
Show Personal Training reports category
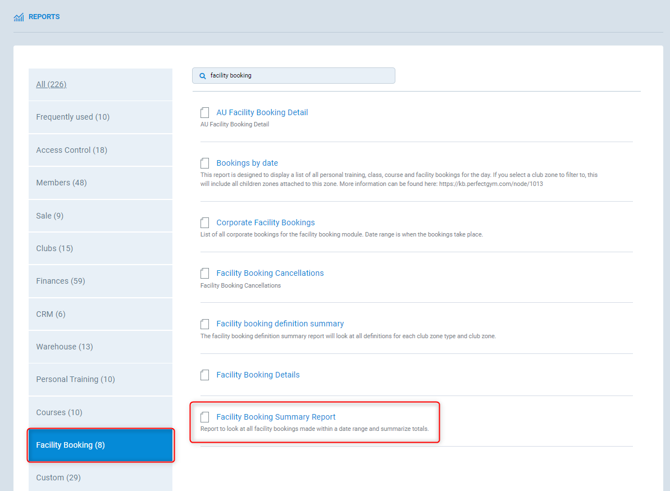point(75,379)
